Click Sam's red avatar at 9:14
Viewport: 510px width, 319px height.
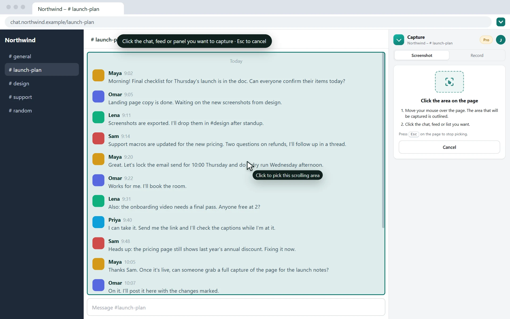coord(98,138)
